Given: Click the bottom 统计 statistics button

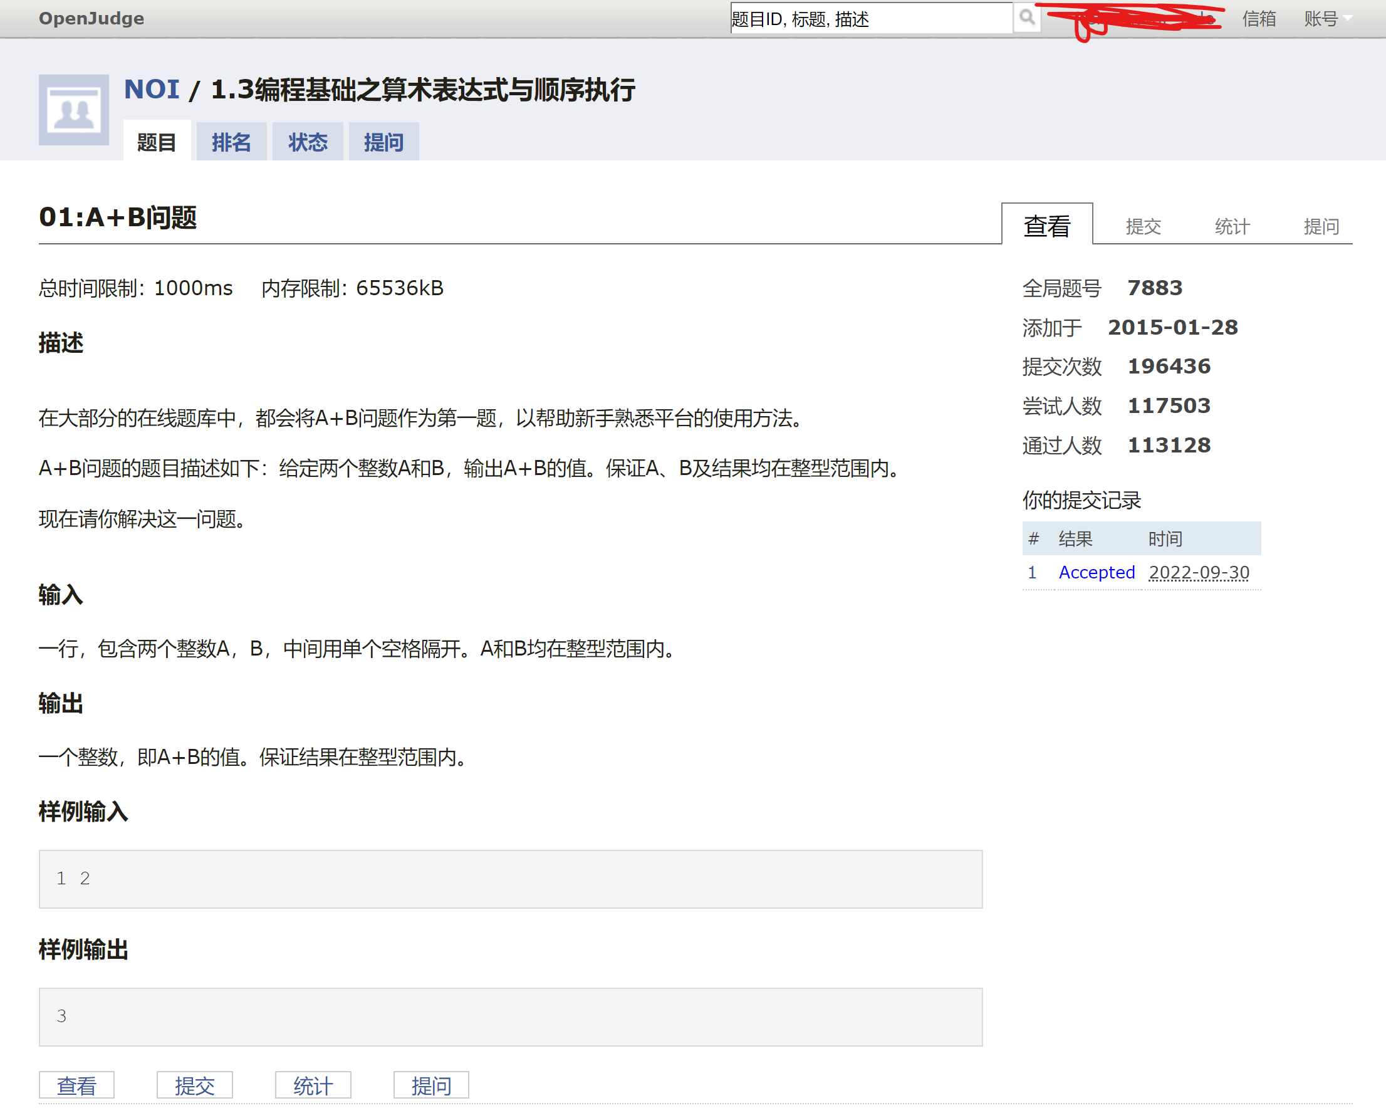Looking at the screenshot, I should [313, 1085].
